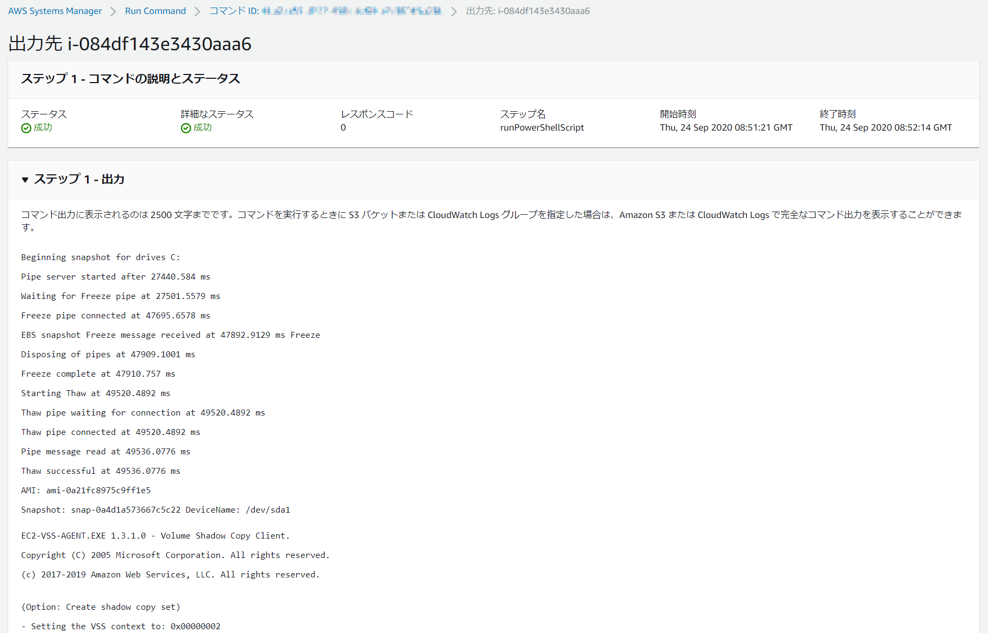Open the Run Command breadcrumb page

[155, 10]
